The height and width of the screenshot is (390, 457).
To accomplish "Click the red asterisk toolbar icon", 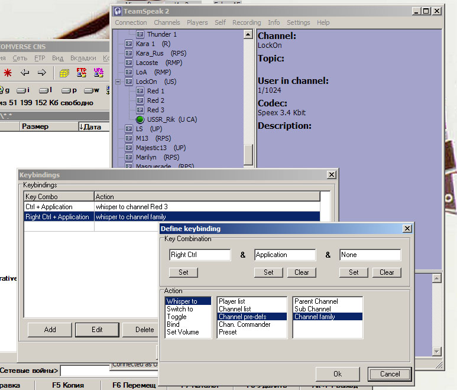I will click(x=8, y=73).
